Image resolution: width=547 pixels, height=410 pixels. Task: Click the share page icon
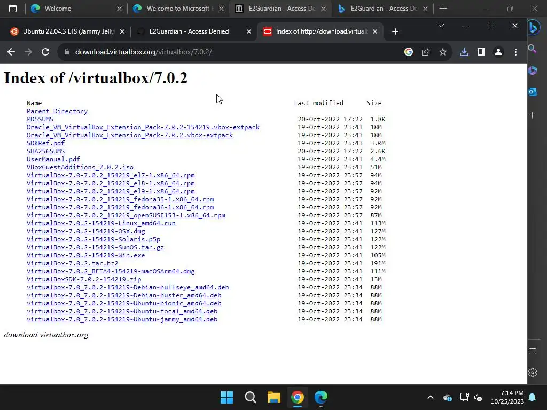[426, 52]
